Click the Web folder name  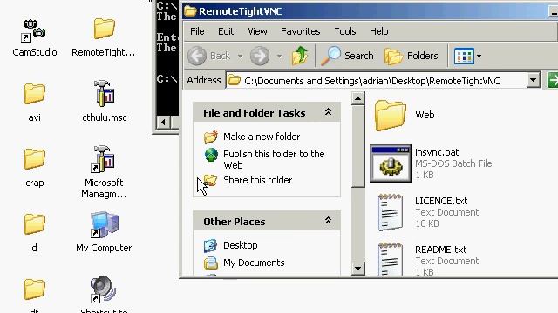coord(425,115)
